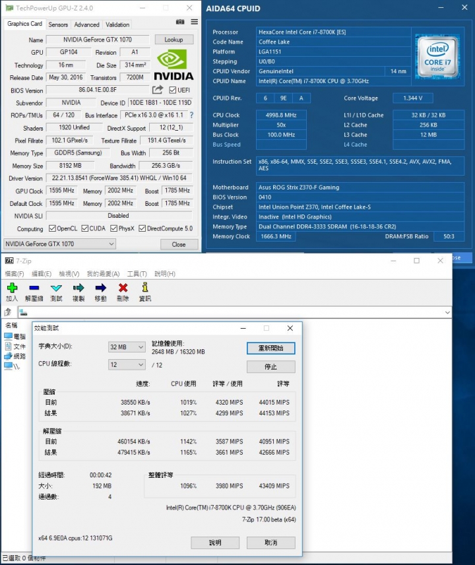Viewport: 475px width, 565px height.
Task: Click the 7-Zip title bar app icon
Action: (x=9, y=261)
